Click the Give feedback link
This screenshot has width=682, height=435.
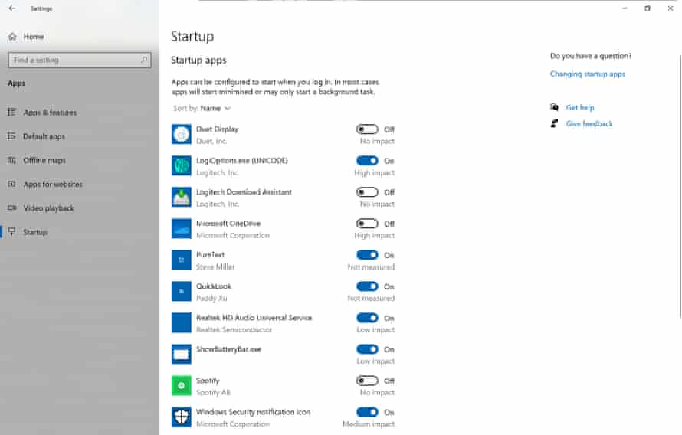pos(589,124)
